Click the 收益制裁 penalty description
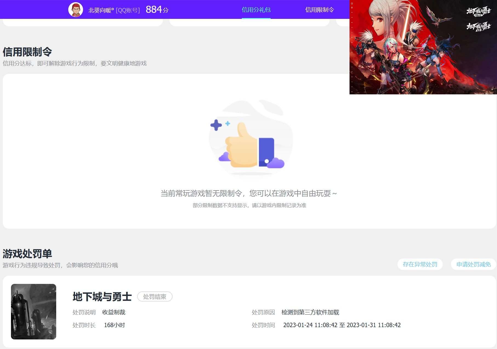The height and width of the screenshot is (349, 497). pos(114,312)
